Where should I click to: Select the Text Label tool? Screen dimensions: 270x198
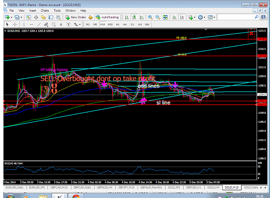68,25
